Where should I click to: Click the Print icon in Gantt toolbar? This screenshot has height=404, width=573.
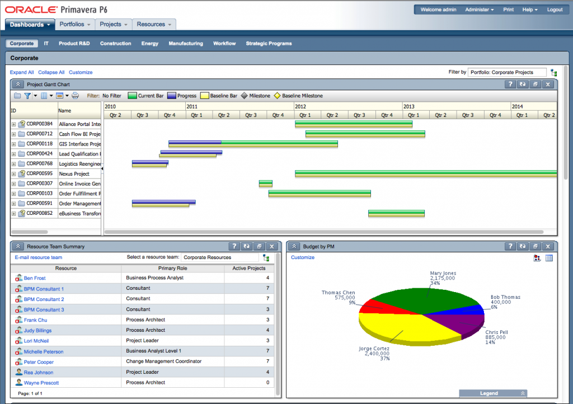point(75,96)
